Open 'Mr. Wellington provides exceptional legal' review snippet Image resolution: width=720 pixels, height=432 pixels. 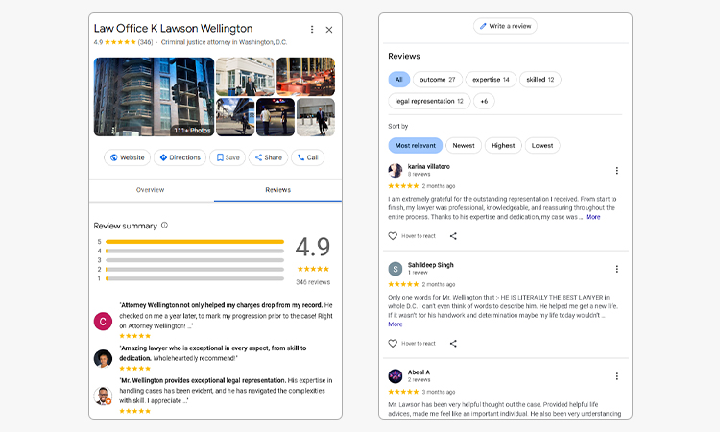[x=226, y=390]
